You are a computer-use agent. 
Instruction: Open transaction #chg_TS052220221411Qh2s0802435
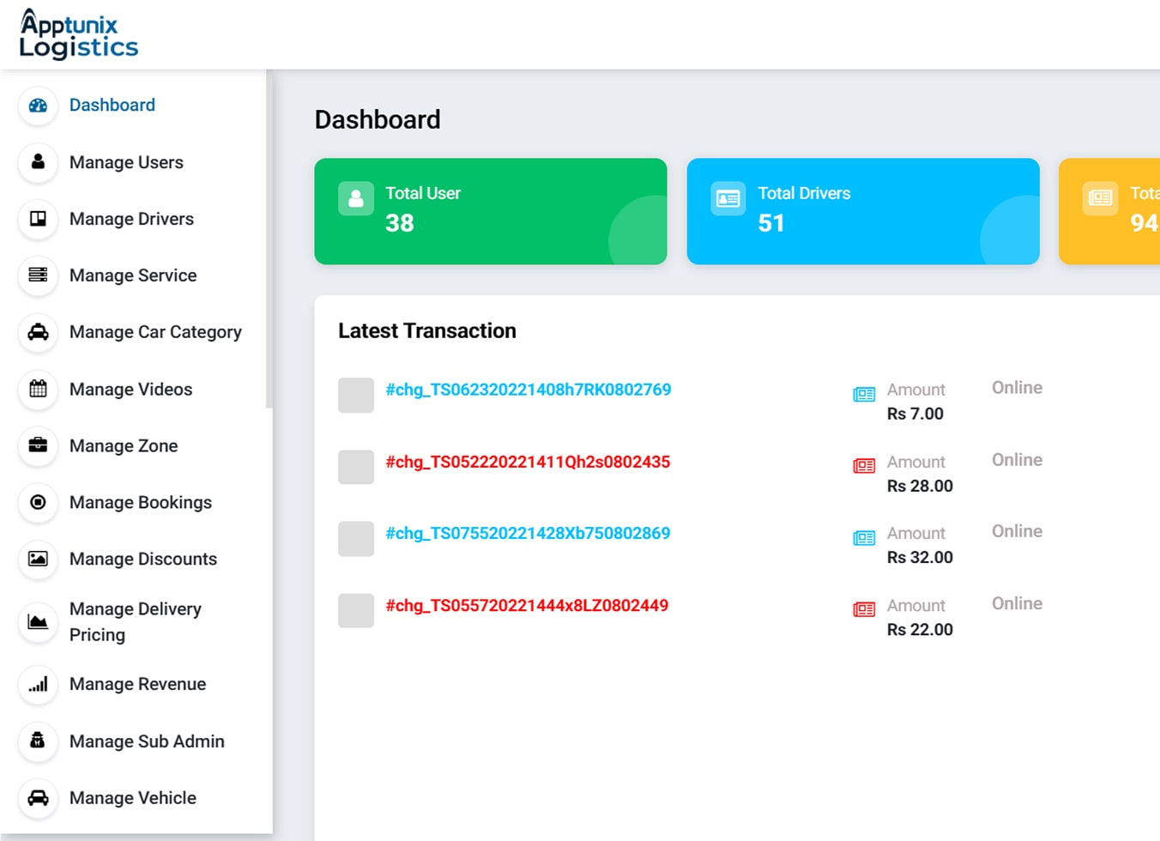click(528, 462)
